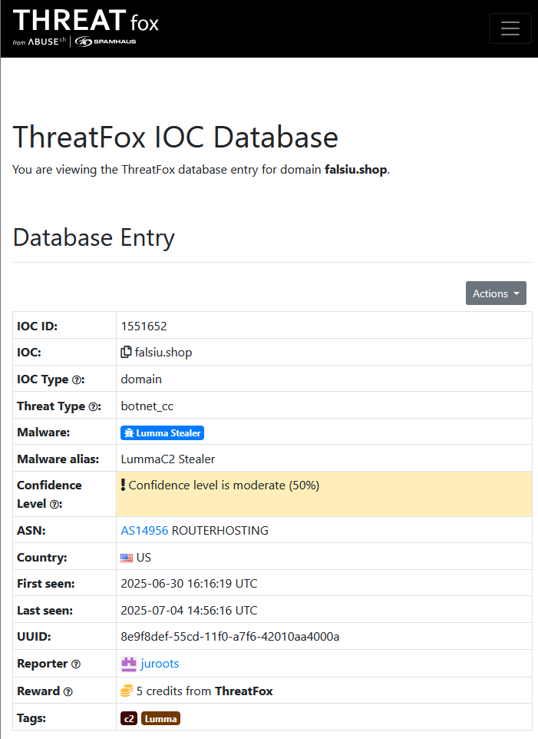This screenshot has width=538, height=739.
Task: Click the credits coins icon
Action: click(127, 691)
